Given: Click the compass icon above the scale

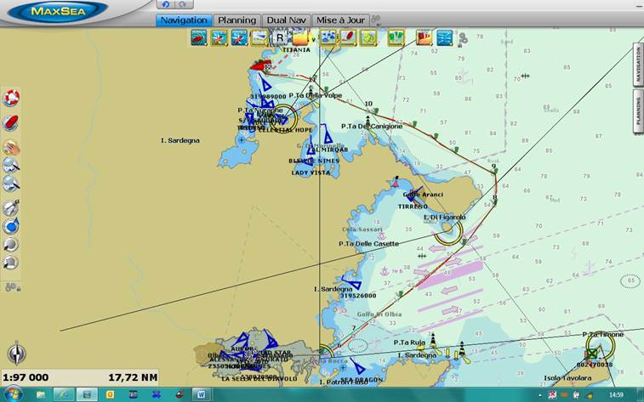Looking at the screenshot, I should tap(16, 354).
